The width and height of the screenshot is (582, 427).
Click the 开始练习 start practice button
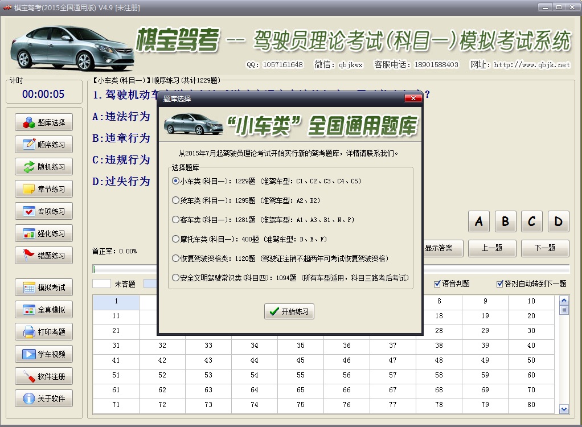[289, 312]
